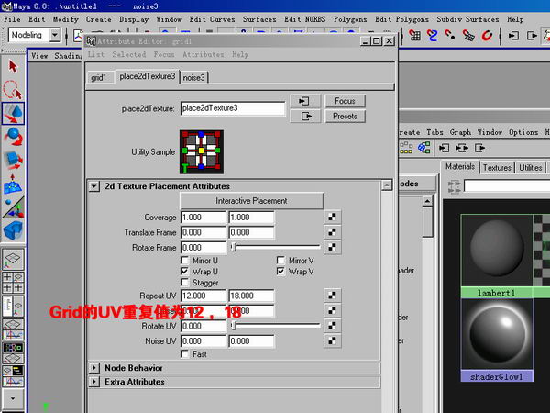The image size is (550, 413).
Task: Switch to single perspective view layout
Action: pos(13,259)
